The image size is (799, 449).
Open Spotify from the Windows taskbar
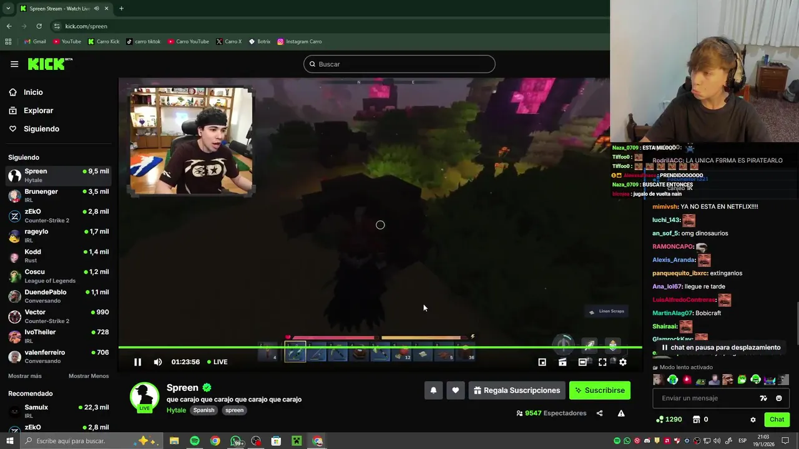point(195,441)
